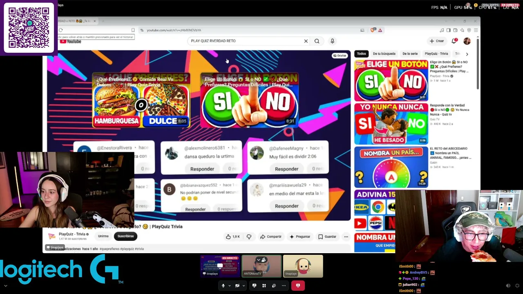This screenshot has width=523, height=294.
Task: Reply to DafeneeMagny's comment
Action: point(286,169)
